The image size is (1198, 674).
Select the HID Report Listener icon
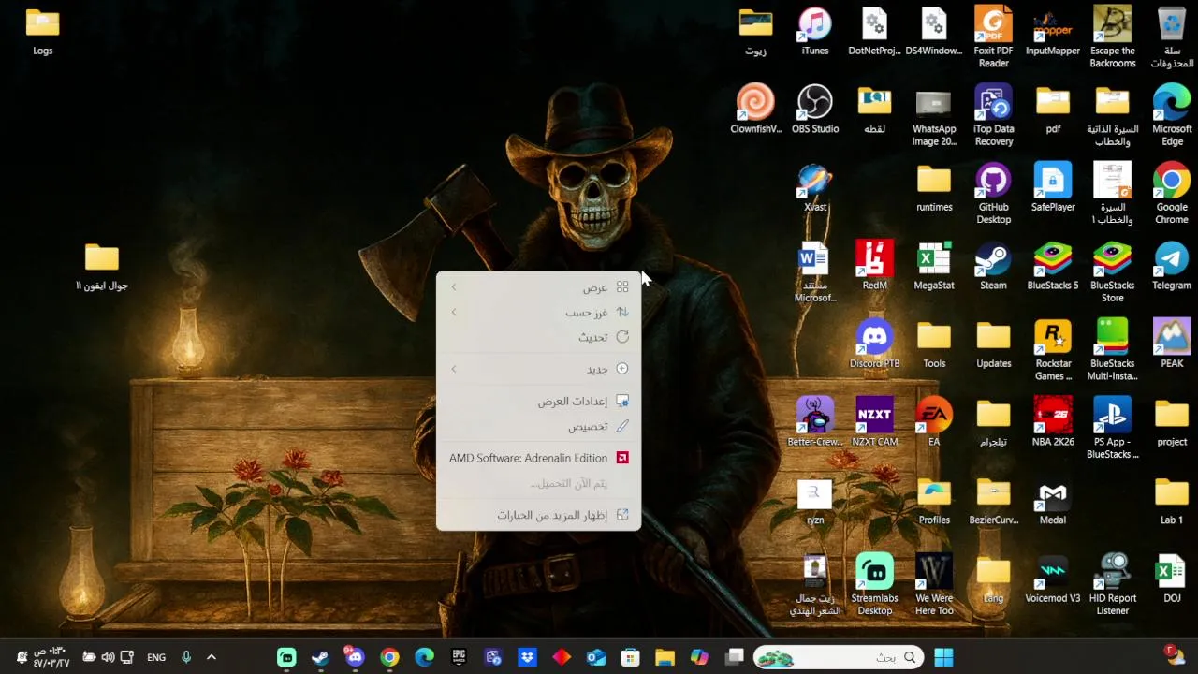(1113, 585)
